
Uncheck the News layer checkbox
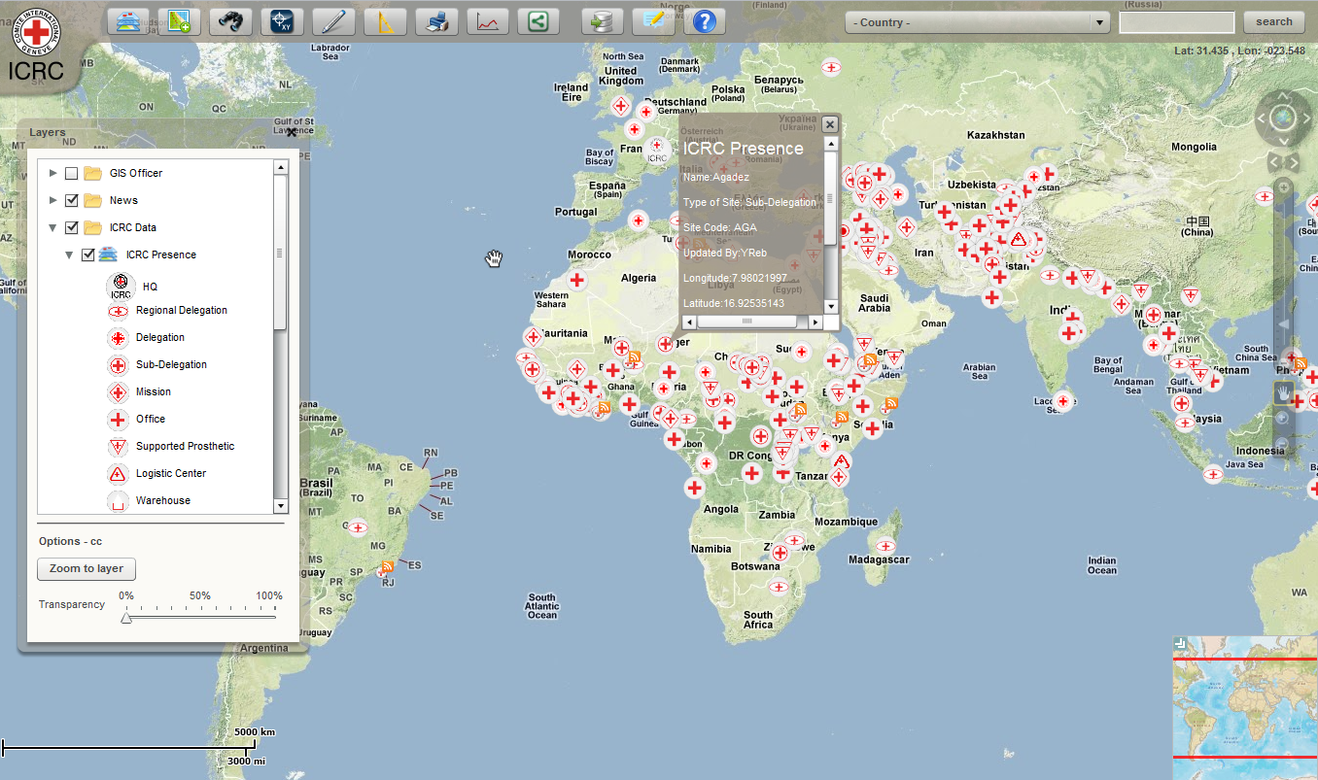point(71,200)
